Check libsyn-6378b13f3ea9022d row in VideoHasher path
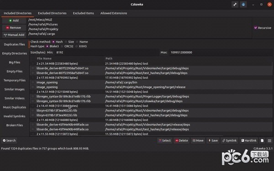This screenshot has width=274, height=171. click(x=33, y=110)
